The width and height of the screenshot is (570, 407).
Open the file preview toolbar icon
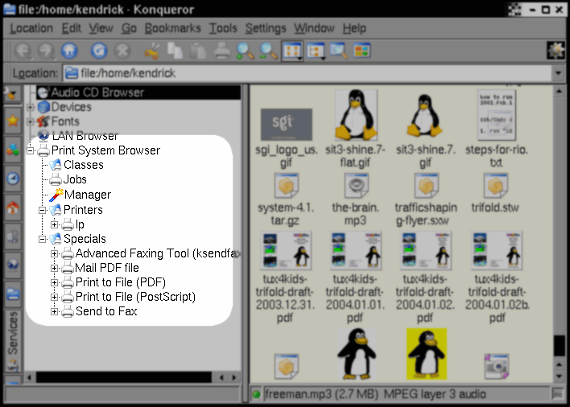pyautogui.click(x=338, y=51)
